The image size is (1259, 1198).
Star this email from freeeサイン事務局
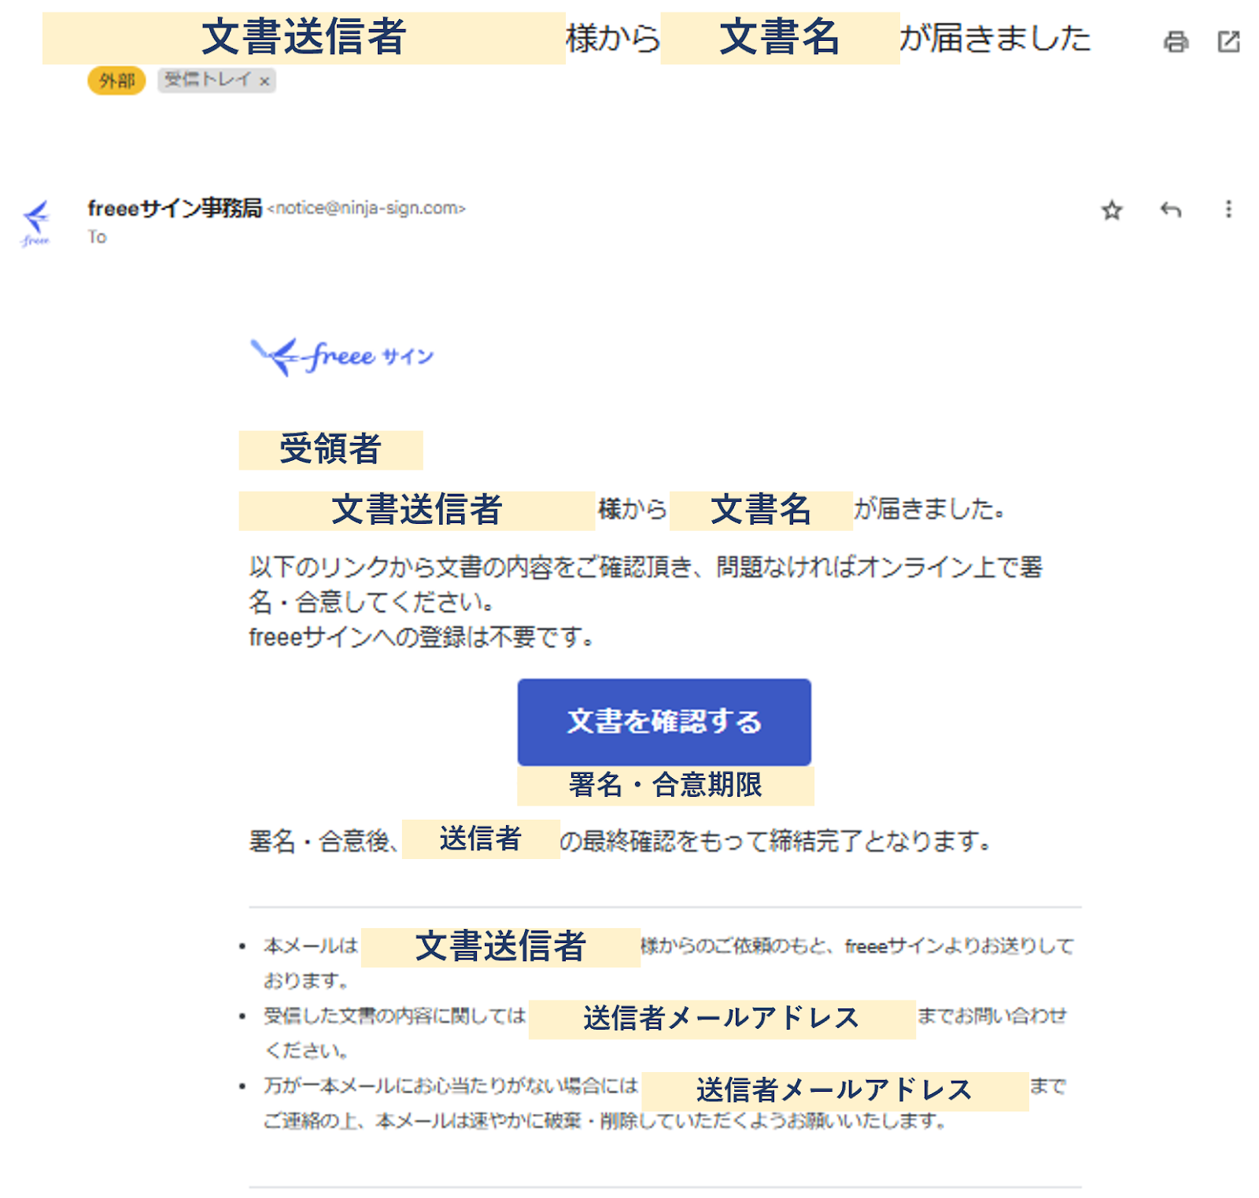pos(1111,210)
